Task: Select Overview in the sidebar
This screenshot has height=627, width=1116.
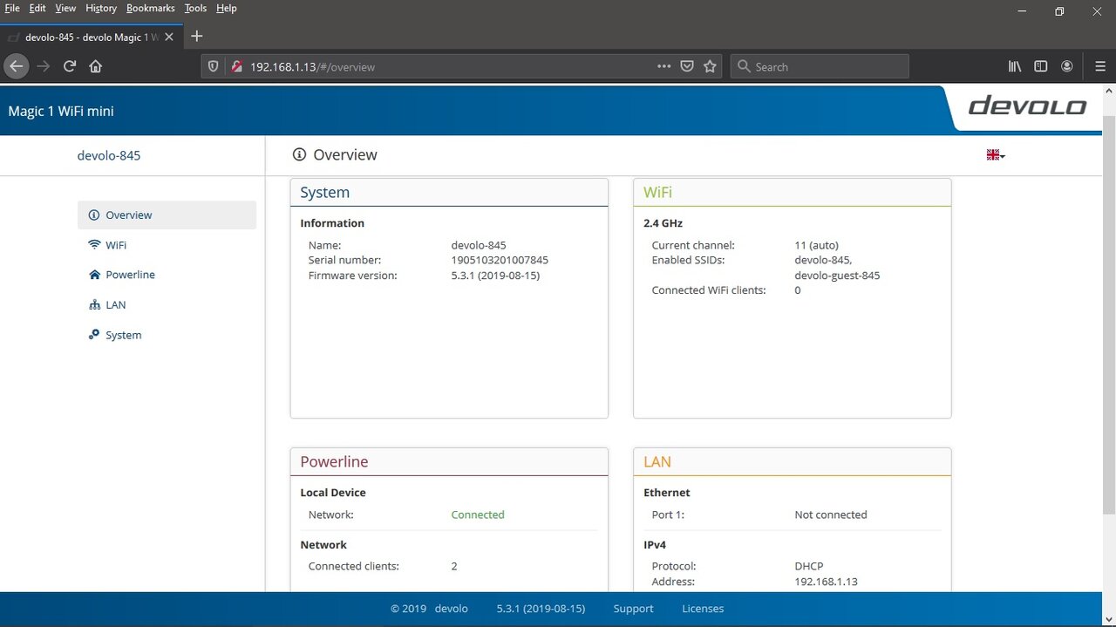Action: 167,215
